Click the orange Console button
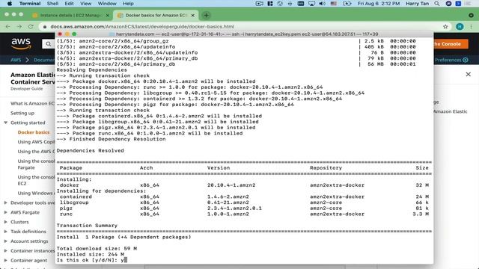 click(451, 44)
